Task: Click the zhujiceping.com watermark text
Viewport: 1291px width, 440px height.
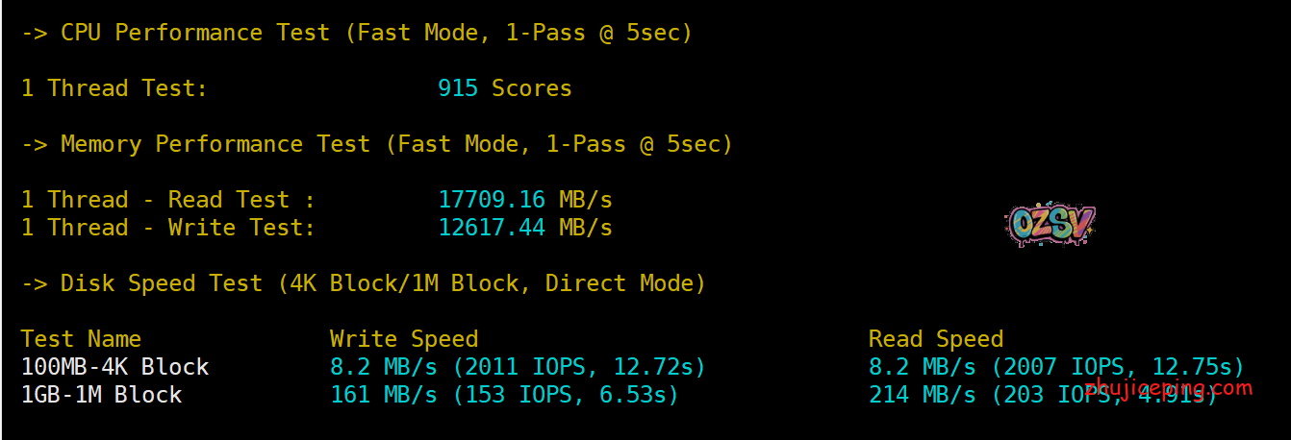Action: [1169, 389]
